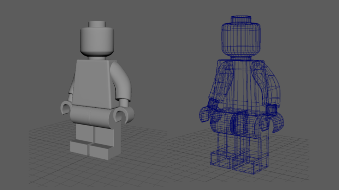Select the wireframe minifigure's hip cylinder piece
This screenshot has width=339, height=190.
[x=239, y=123]
